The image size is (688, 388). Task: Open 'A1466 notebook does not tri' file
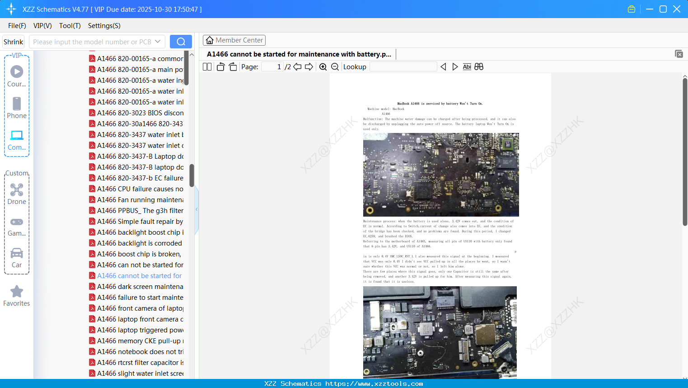pyautogui.click(x=136, y=352)
